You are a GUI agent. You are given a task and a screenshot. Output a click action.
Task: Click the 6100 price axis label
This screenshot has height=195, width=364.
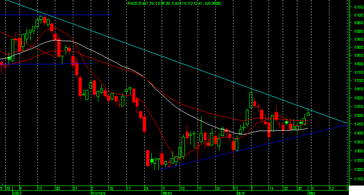(359, 15)
